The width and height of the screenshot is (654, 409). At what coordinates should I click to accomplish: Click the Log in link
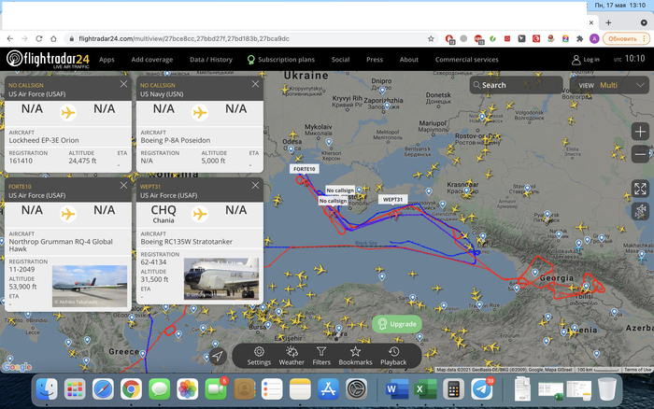point(586,60)
